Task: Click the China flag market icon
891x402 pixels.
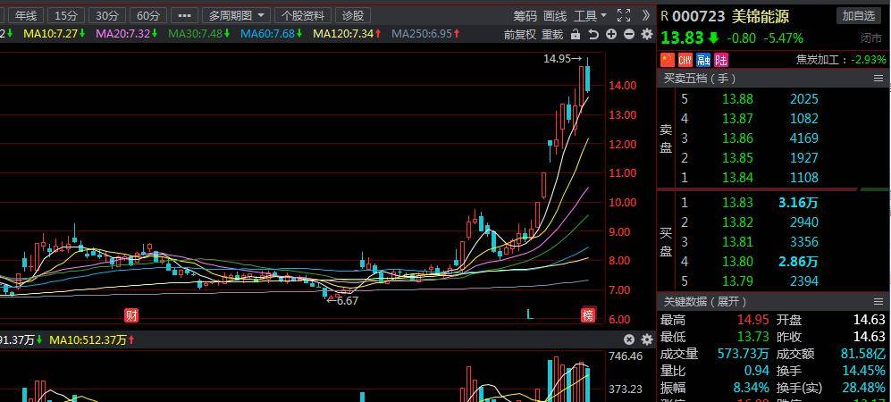Action: [x=667, y=60]
